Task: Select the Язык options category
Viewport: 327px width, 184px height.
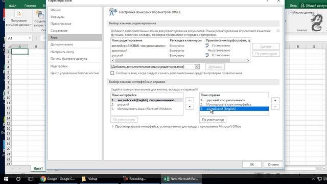Action: coord(75,37)
